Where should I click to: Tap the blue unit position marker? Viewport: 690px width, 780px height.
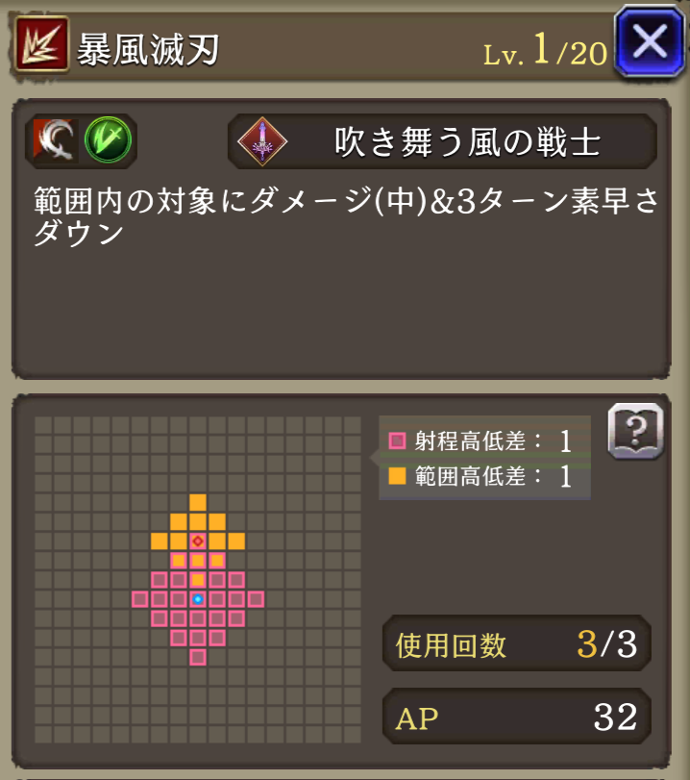[198, 599]
